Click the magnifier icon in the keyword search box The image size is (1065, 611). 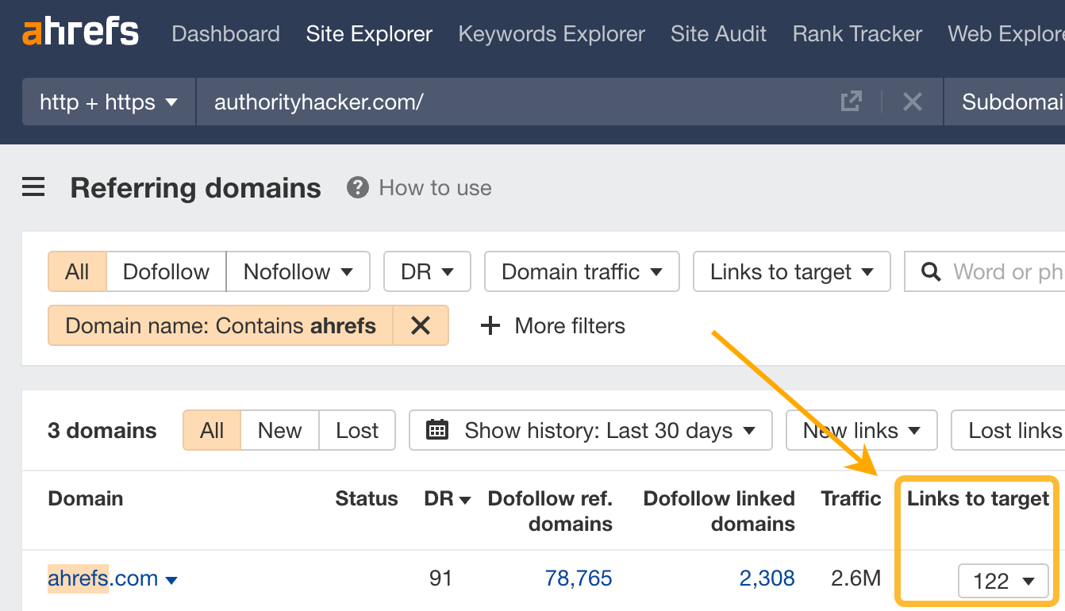click(930, 271)
